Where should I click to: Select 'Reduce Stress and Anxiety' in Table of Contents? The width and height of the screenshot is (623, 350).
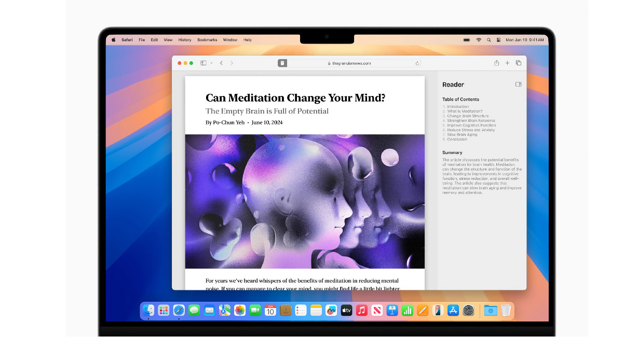[471, 130]
